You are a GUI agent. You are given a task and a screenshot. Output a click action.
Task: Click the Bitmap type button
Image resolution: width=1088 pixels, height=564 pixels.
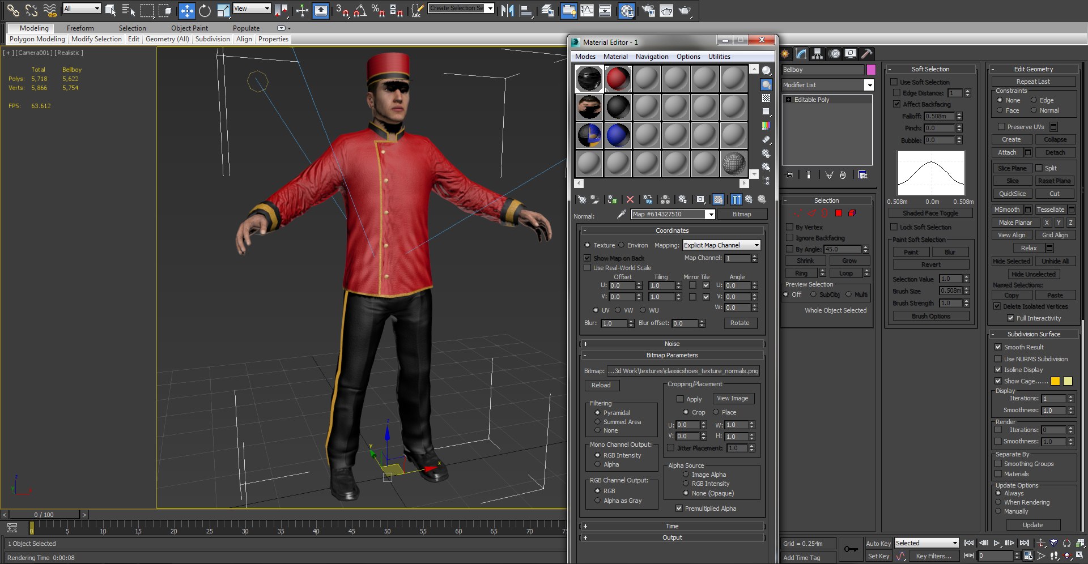(x=742, y=214)
